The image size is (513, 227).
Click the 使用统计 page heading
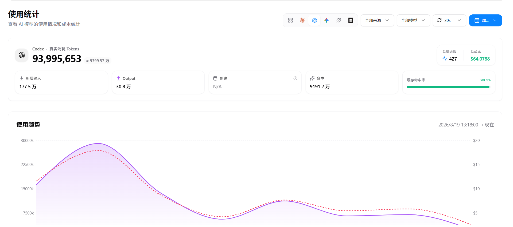(x=24, y=14)
